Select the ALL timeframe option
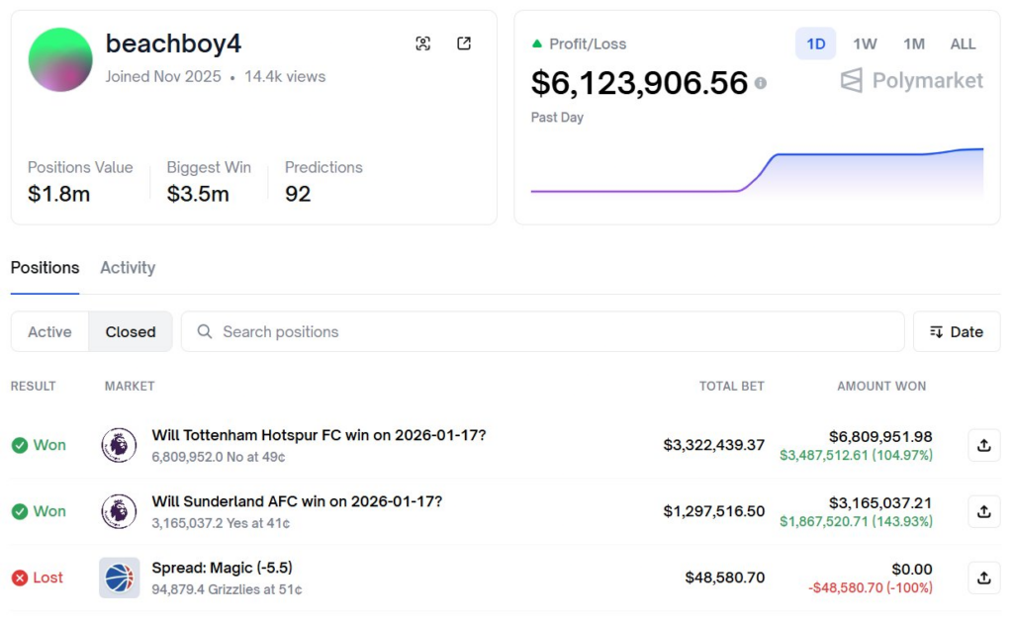 (x=963, y=44)
